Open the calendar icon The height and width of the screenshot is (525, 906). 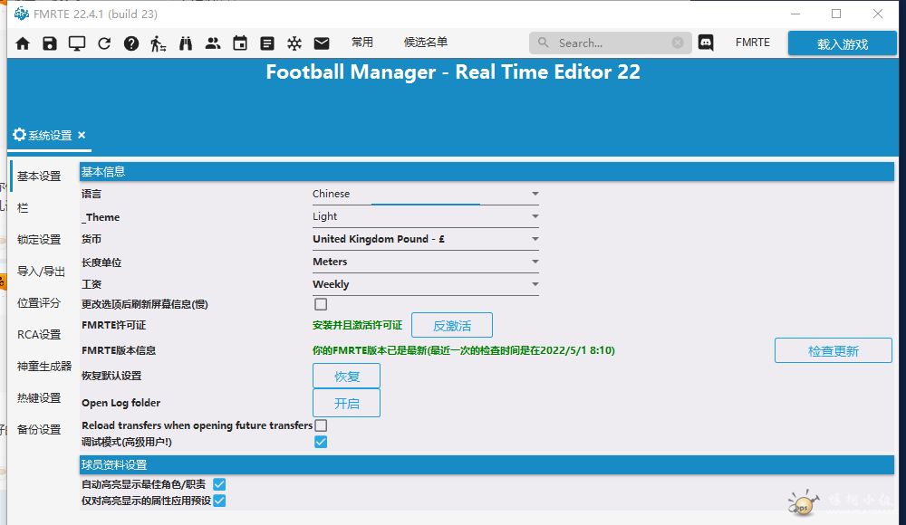point(240,43)
